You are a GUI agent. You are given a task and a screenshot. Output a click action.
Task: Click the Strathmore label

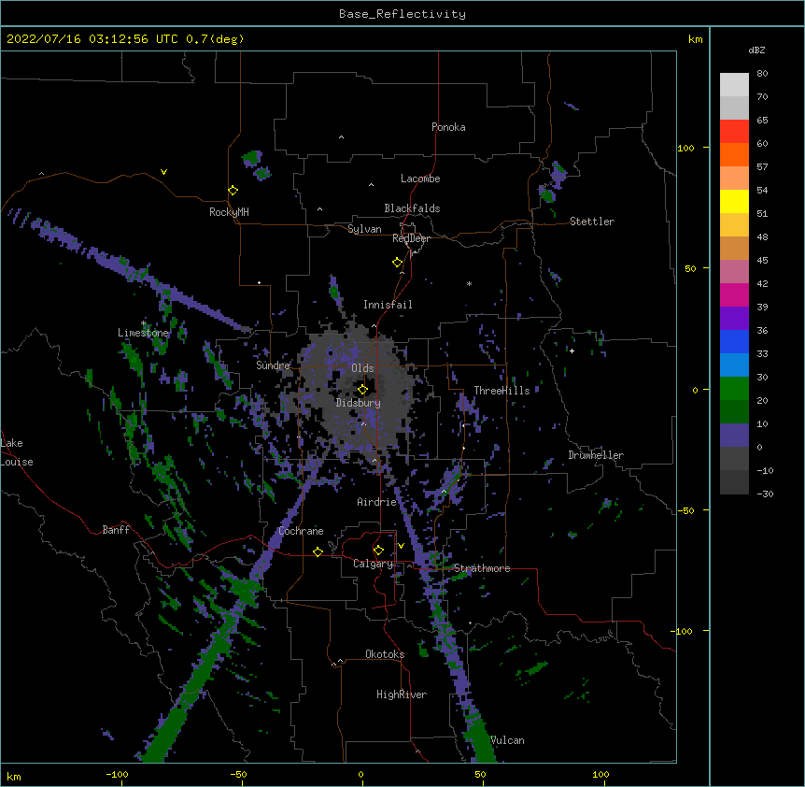point(482,568)
